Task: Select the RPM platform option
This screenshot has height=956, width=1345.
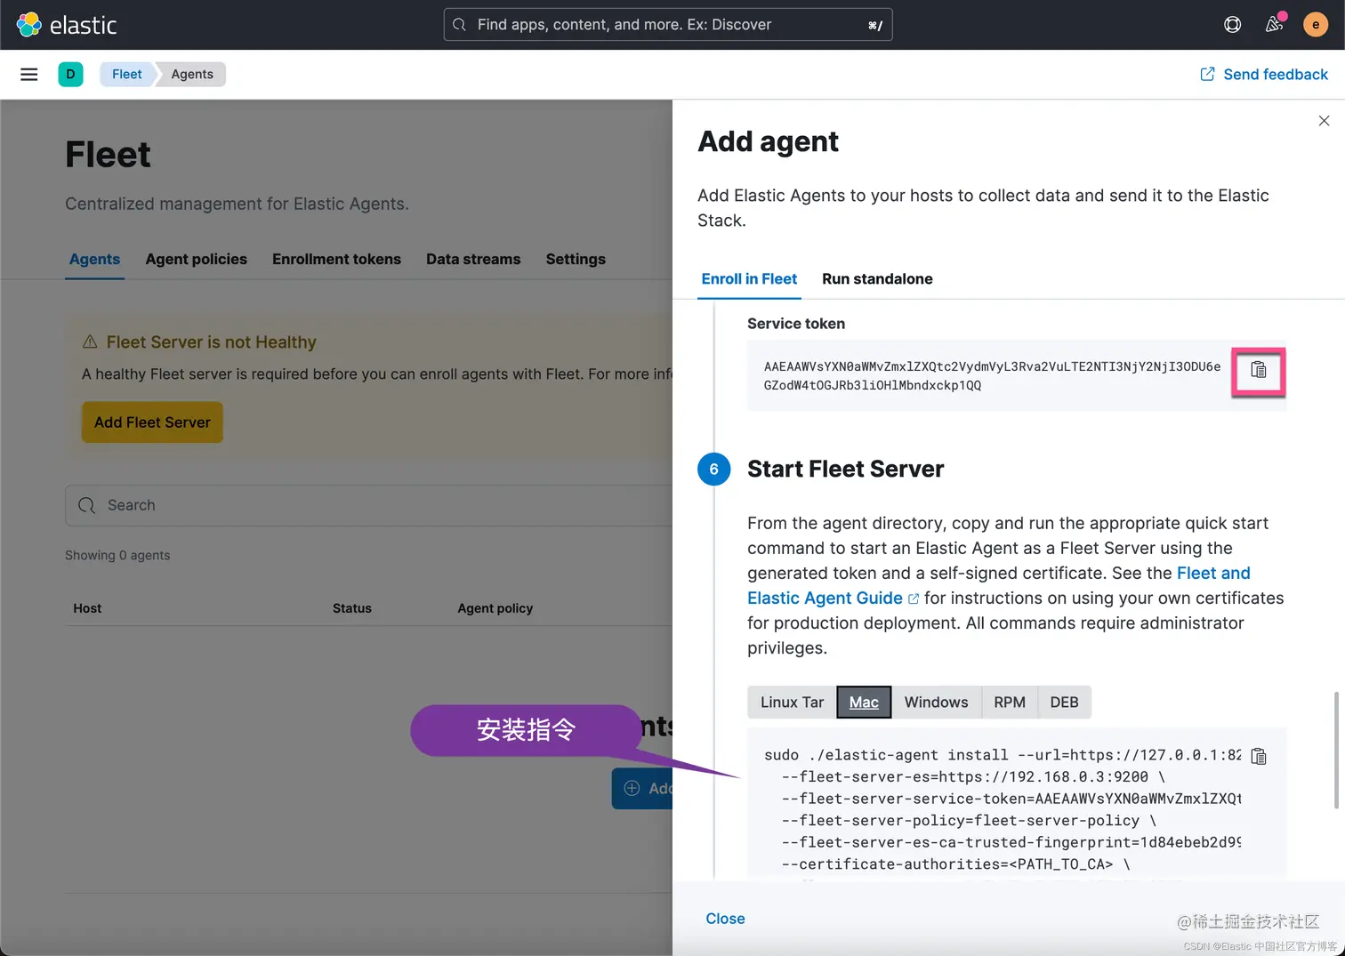Action: 1010,703
